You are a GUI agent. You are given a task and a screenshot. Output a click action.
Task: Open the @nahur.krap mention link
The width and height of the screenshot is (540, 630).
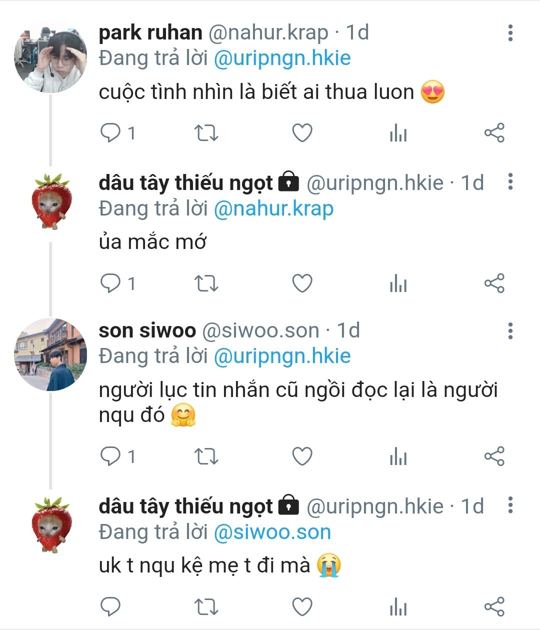(273, 208)
